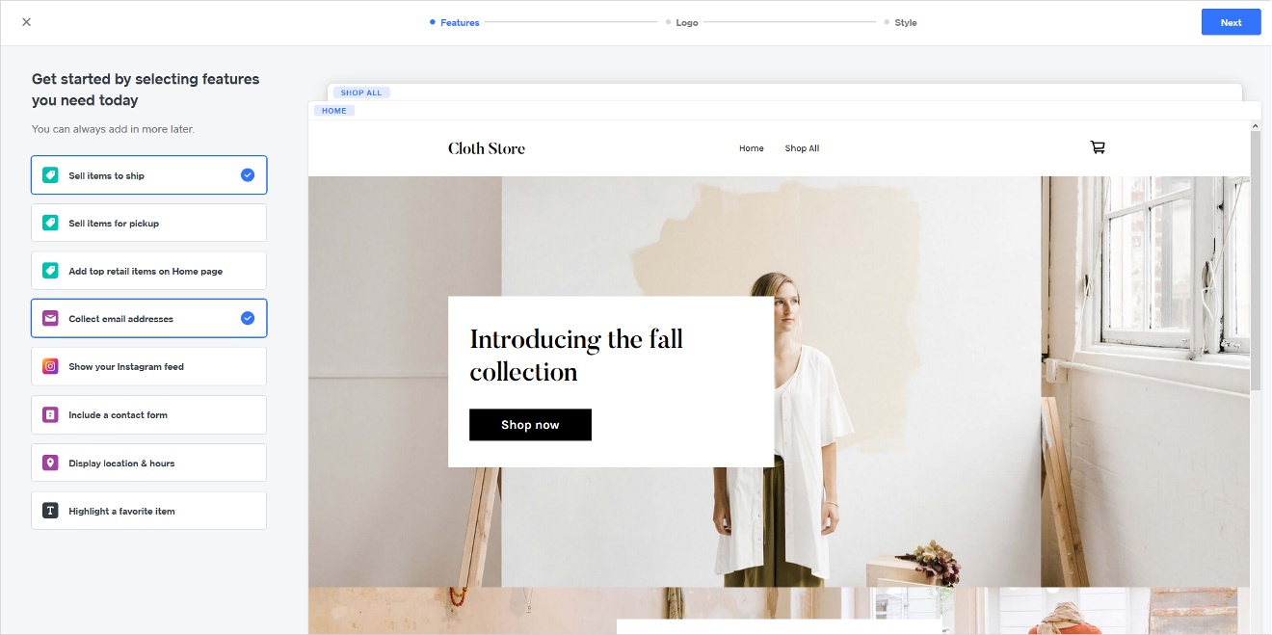Image resolution: width=1272 pixels, height=635 pixels.
Task: Enable Show your Instagram feed option
Action: (148, 366)
